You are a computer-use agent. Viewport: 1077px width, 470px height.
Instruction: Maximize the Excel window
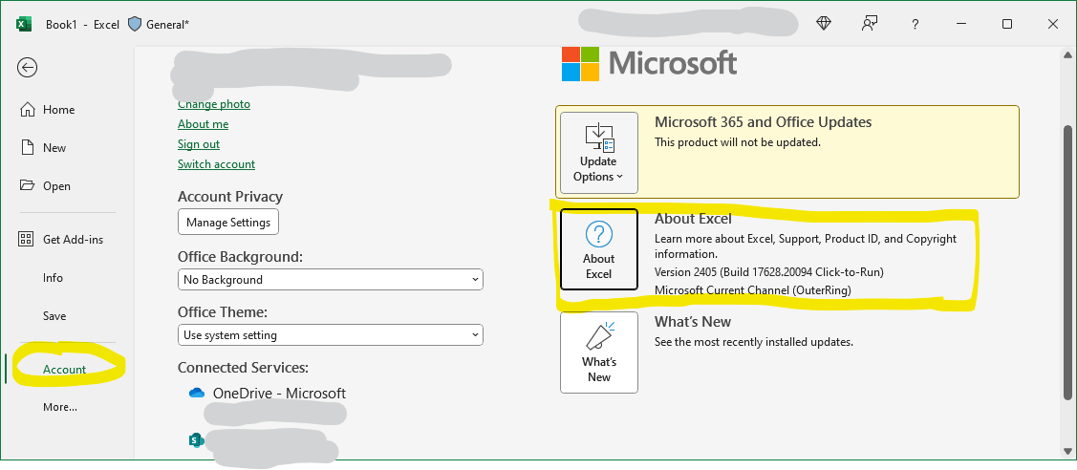point(1007,24)
